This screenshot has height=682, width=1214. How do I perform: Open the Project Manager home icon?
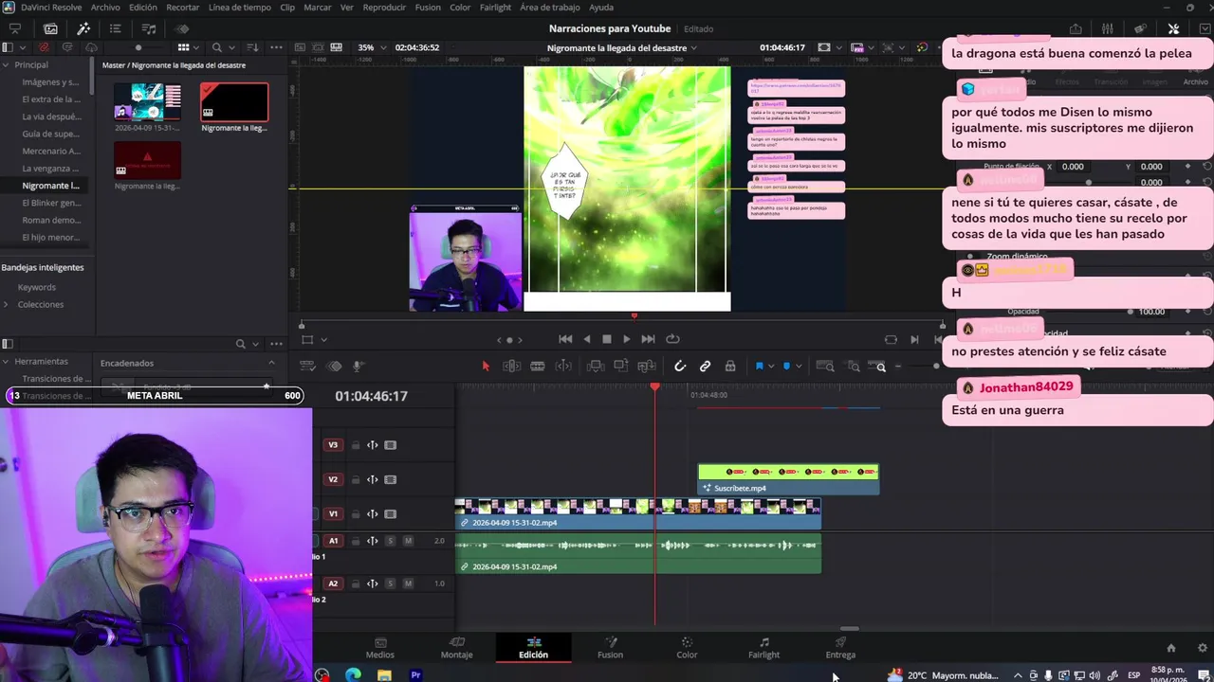1170,648
